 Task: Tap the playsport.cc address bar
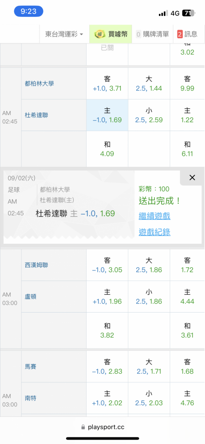[102, 427]
